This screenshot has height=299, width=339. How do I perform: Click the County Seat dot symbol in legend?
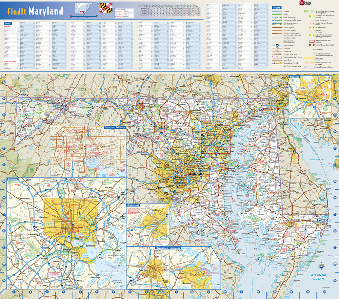(x=314, y=49)
